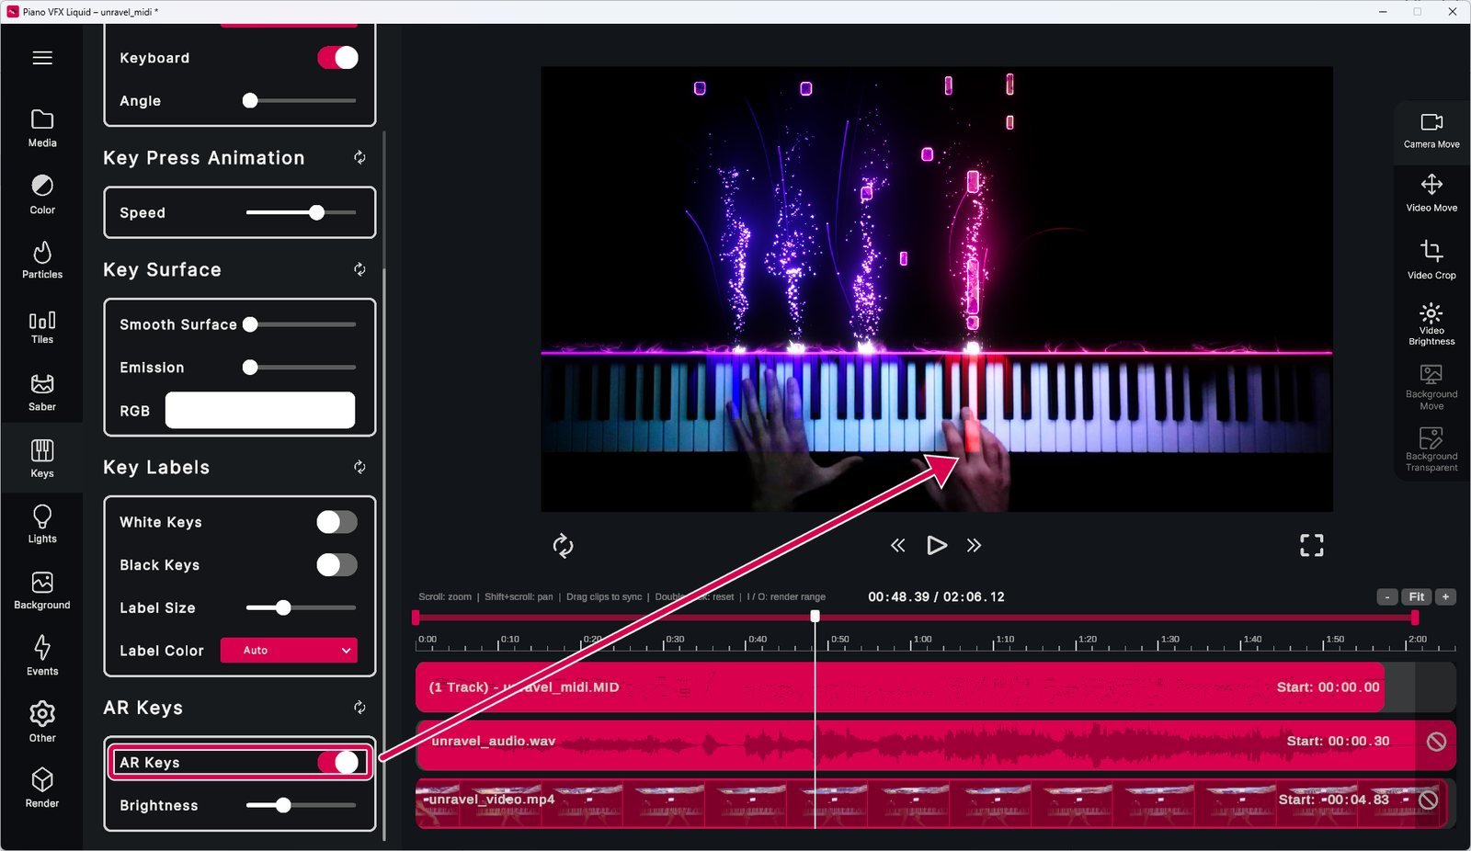Open the Label Color dropdown
The width and height of the screenshot is (1471, 851).
click(x=289, y=651)
